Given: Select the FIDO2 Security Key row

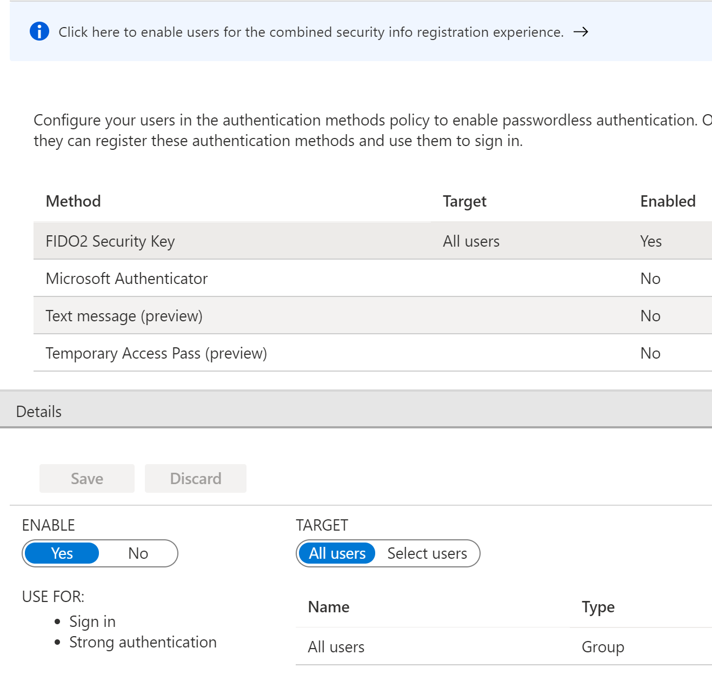Looking at the screenshot, I should click(110, 241).
